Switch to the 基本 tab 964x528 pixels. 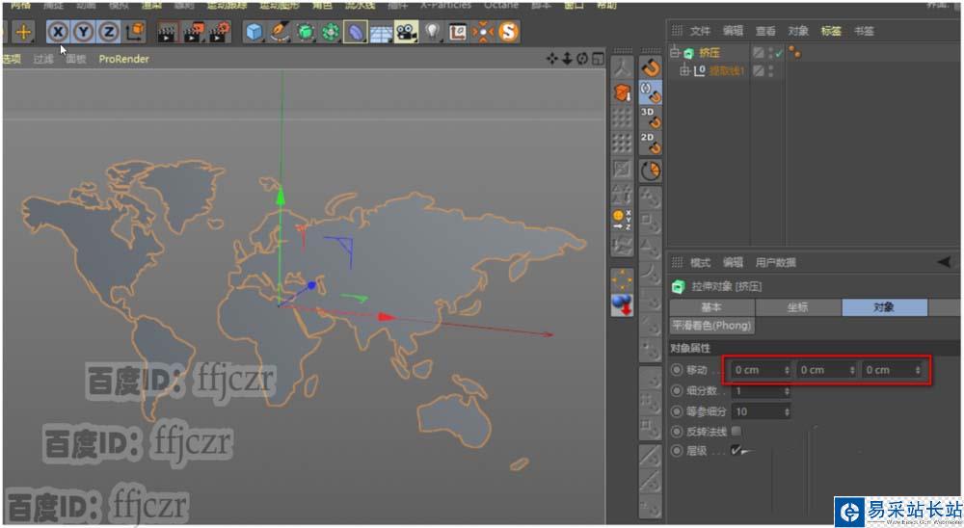(711, 307)
